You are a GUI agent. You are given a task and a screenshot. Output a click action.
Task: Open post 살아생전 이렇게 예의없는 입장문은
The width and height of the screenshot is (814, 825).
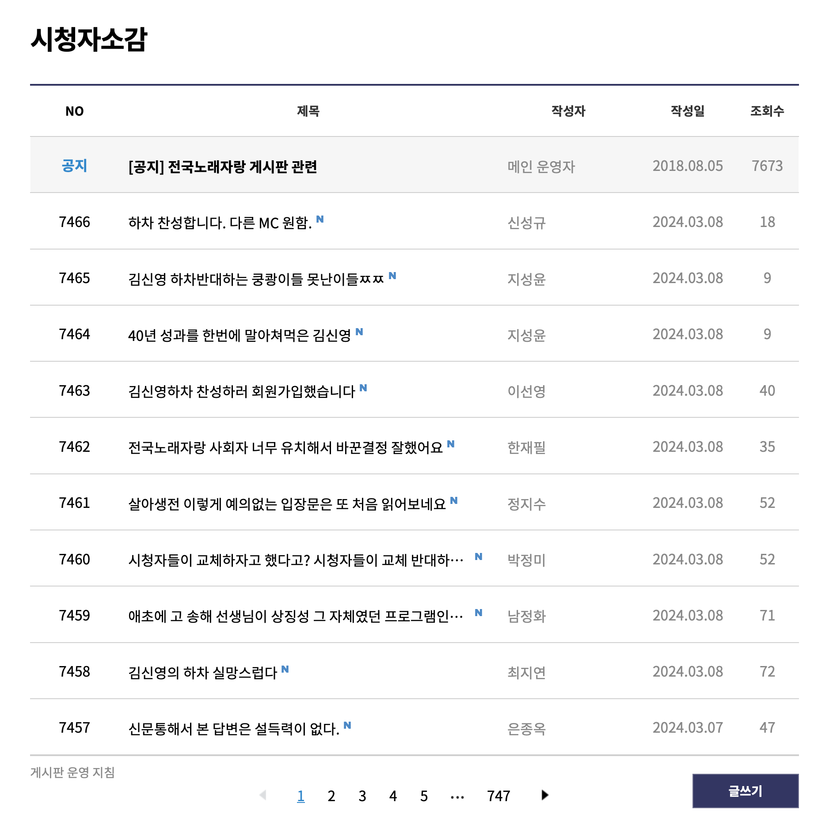click(287, 503)
